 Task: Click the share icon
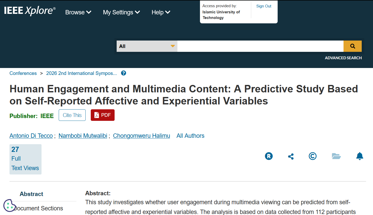pyautogui.click(x=291, y=156)
